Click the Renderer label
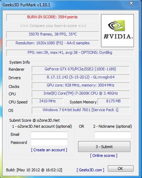Image resolution: width=142 pixels, height=178 pixels. point(17,69)
